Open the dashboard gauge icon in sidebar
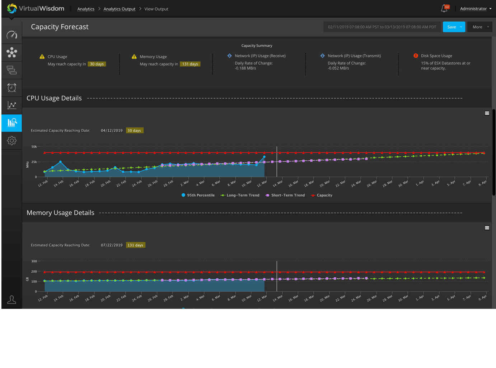Screen dimensions: 496x368 tap(11, 35)
